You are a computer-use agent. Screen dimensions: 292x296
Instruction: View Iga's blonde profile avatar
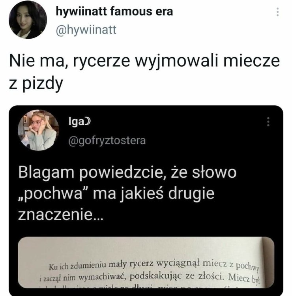(38, 130)
